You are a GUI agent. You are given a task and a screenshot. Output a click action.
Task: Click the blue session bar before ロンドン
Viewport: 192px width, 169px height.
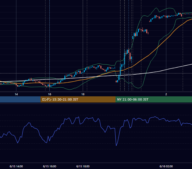20,99
